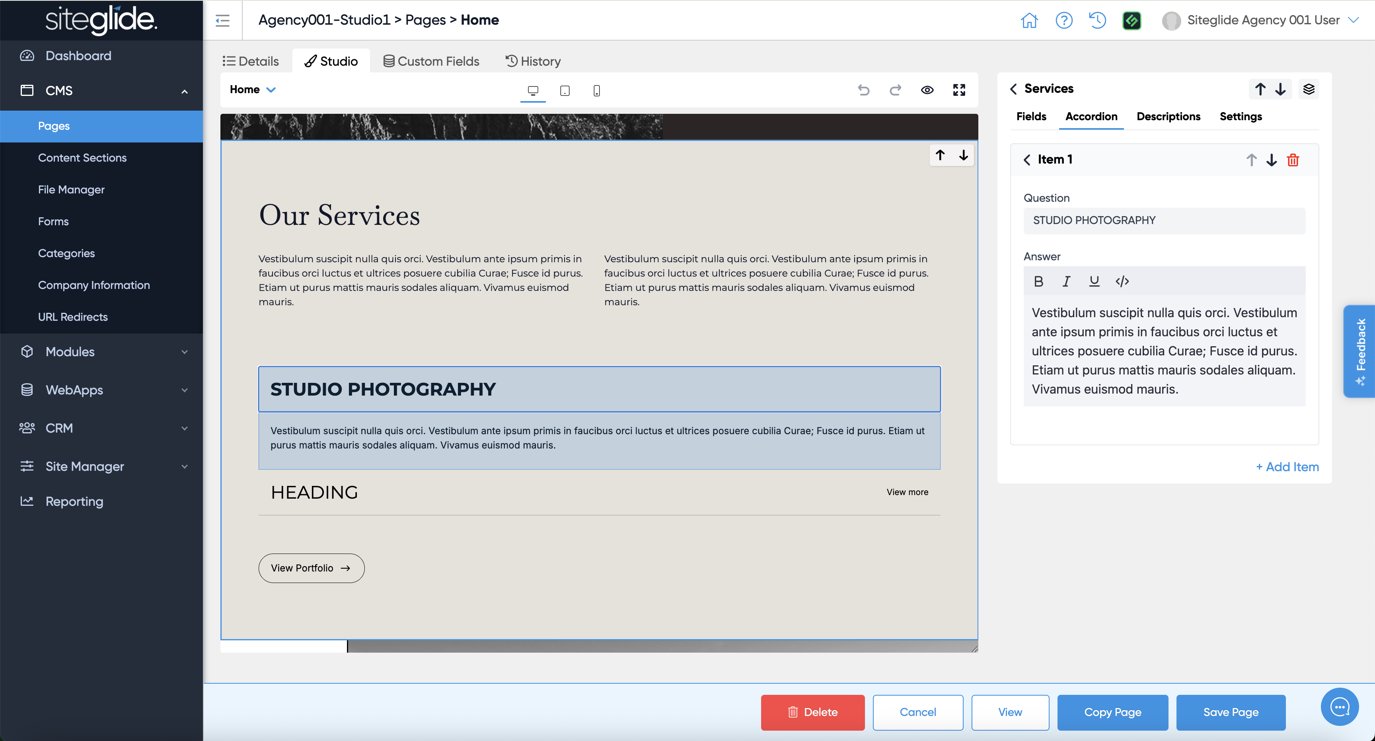Image resolution: width=1375 pixels, height=741 pixels.
Task: Open source code view in Answer editor
Action: pyautogui.click(x=1122, y=281)
